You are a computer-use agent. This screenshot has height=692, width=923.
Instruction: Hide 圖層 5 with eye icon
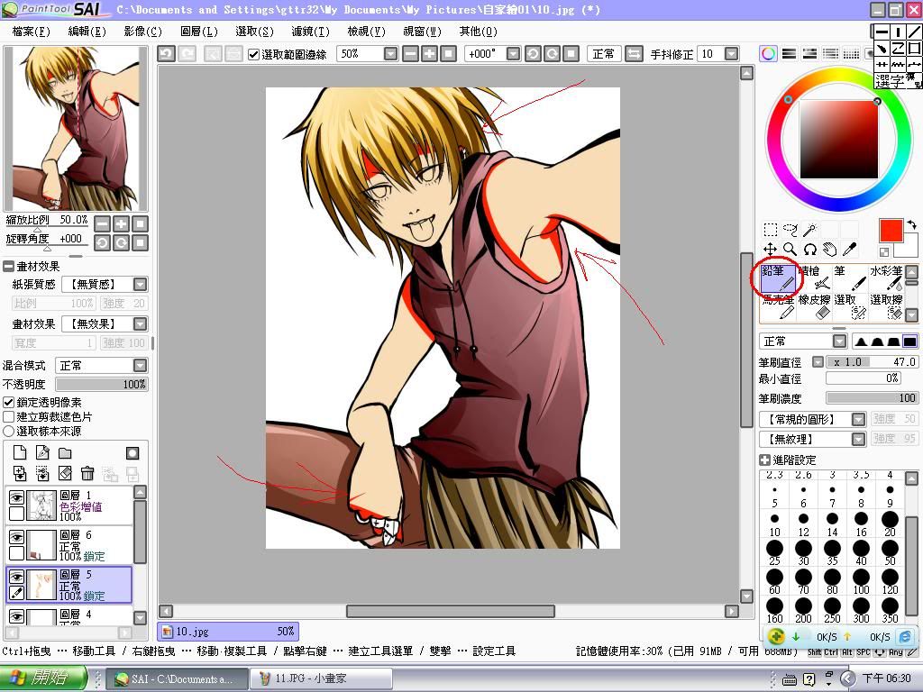17,577
